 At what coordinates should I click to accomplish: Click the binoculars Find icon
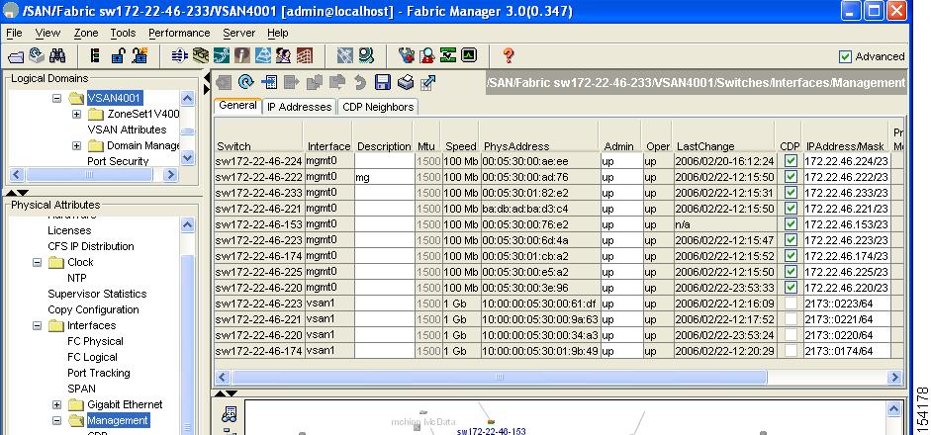click(x=57, y=55)
